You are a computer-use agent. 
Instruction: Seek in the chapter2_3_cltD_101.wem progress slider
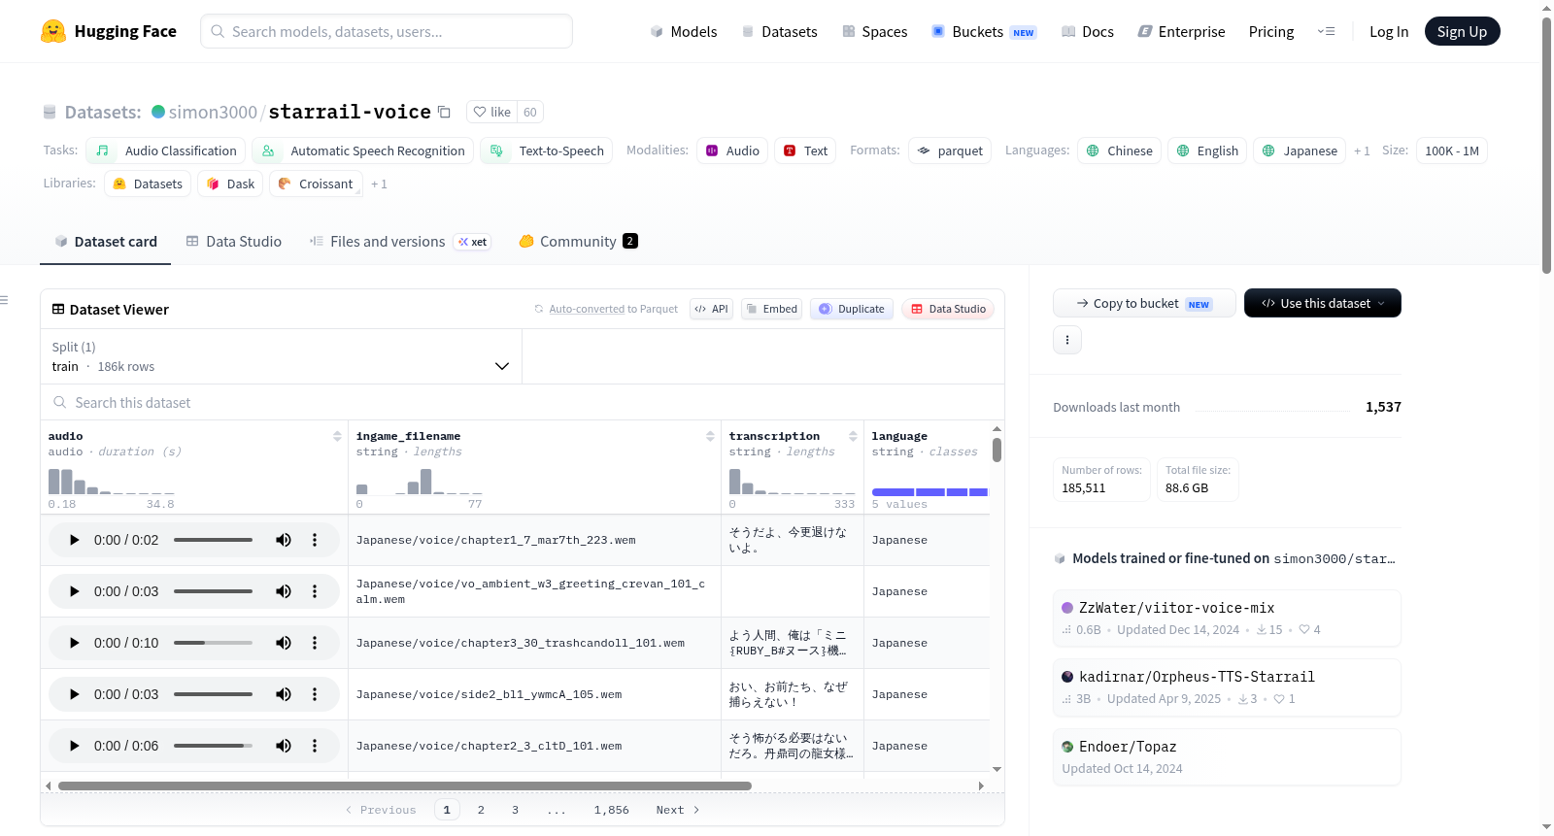click(213, 746)
